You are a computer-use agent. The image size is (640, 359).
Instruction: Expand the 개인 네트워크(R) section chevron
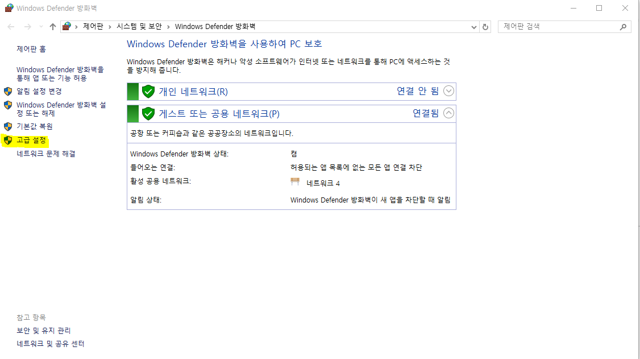pyautogui.click(x=448, y=91)
